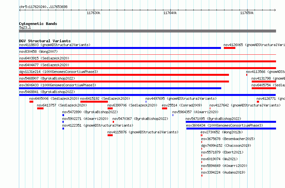The image size is (285, 188).
Task: Open nsv4497695 gnomAD variant label
Action: 181,98
